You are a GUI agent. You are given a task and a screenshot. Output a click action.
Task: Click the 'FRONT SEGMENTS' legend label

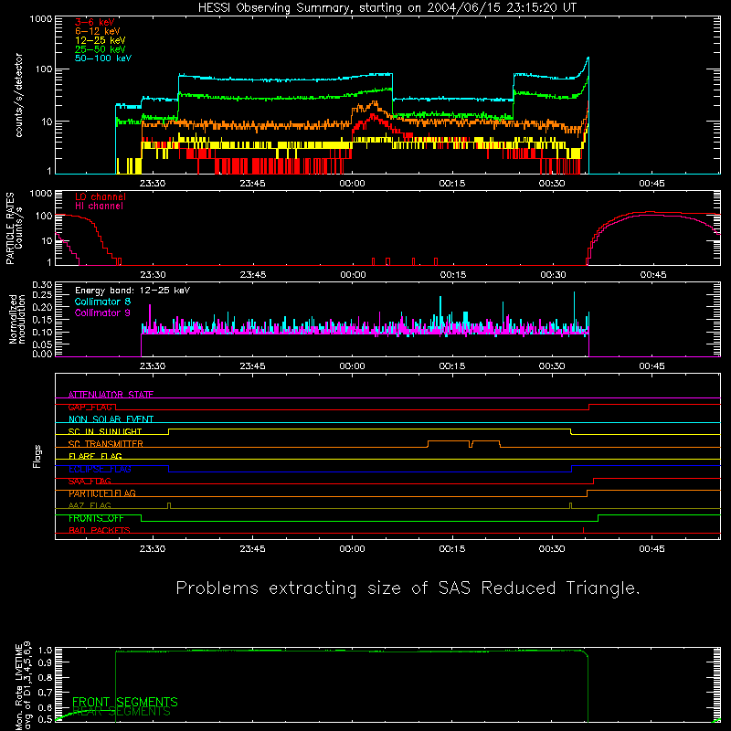(125, 702)
